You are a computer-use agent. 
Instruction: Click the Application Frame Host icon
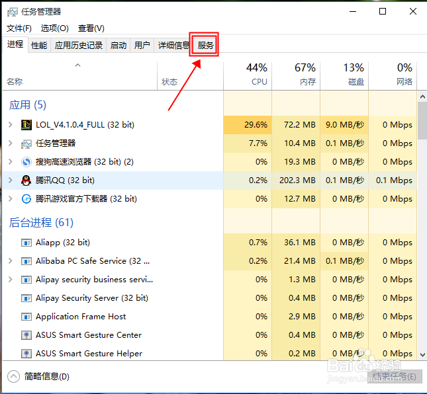point(26,317)
